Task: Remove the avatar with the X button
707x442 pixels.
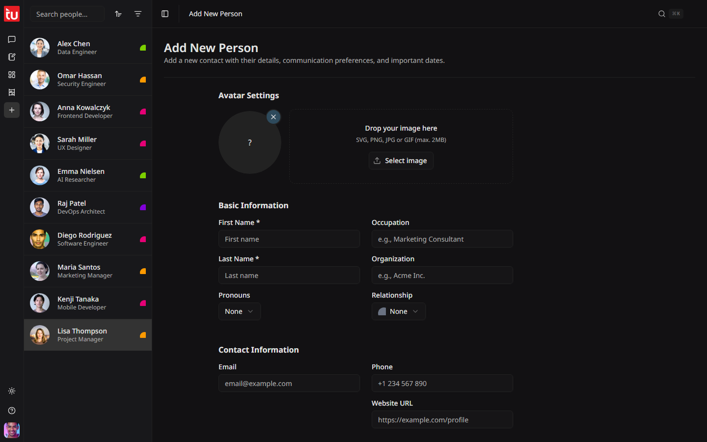Action: 273,117
